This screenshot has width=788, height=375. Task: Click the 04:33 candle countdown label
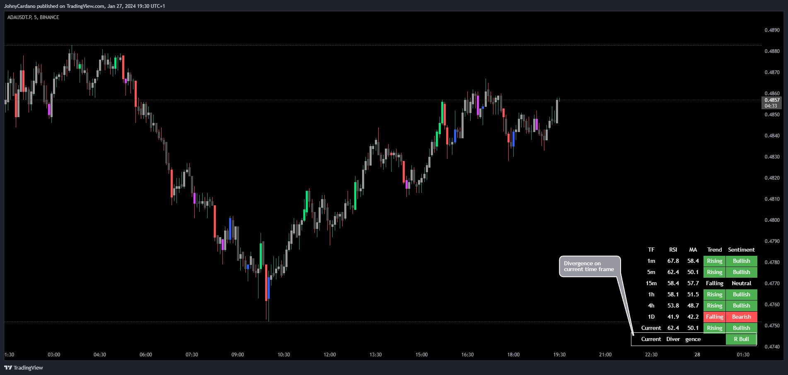click(x=771, y=106)
